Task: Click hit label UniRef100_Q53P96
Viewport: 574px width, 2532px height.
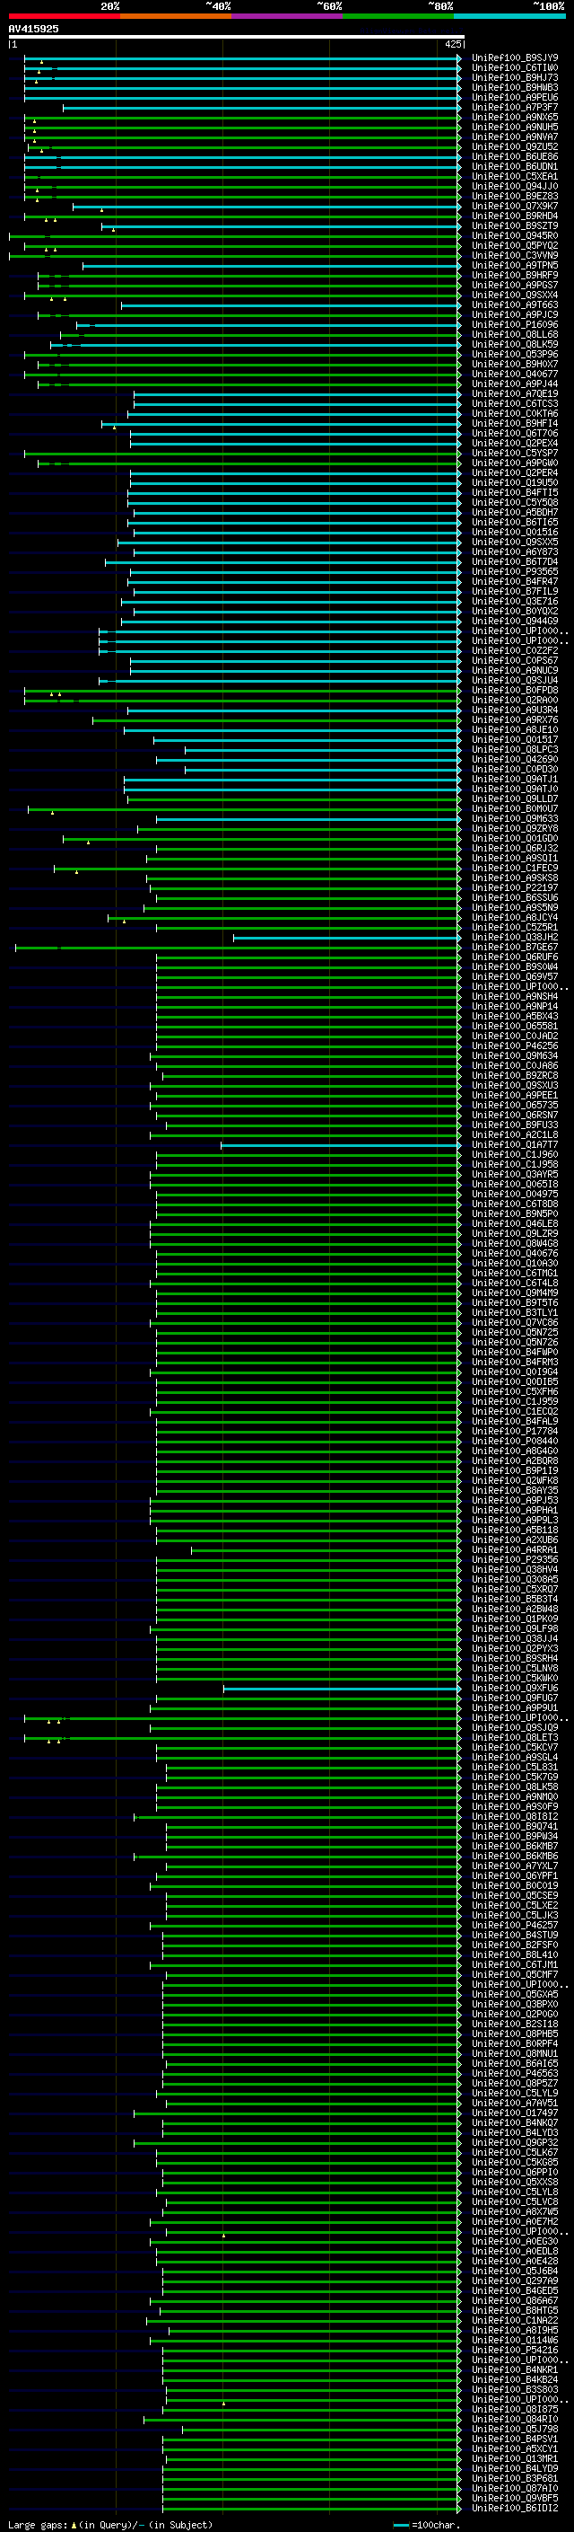Action: pos(515,354)
